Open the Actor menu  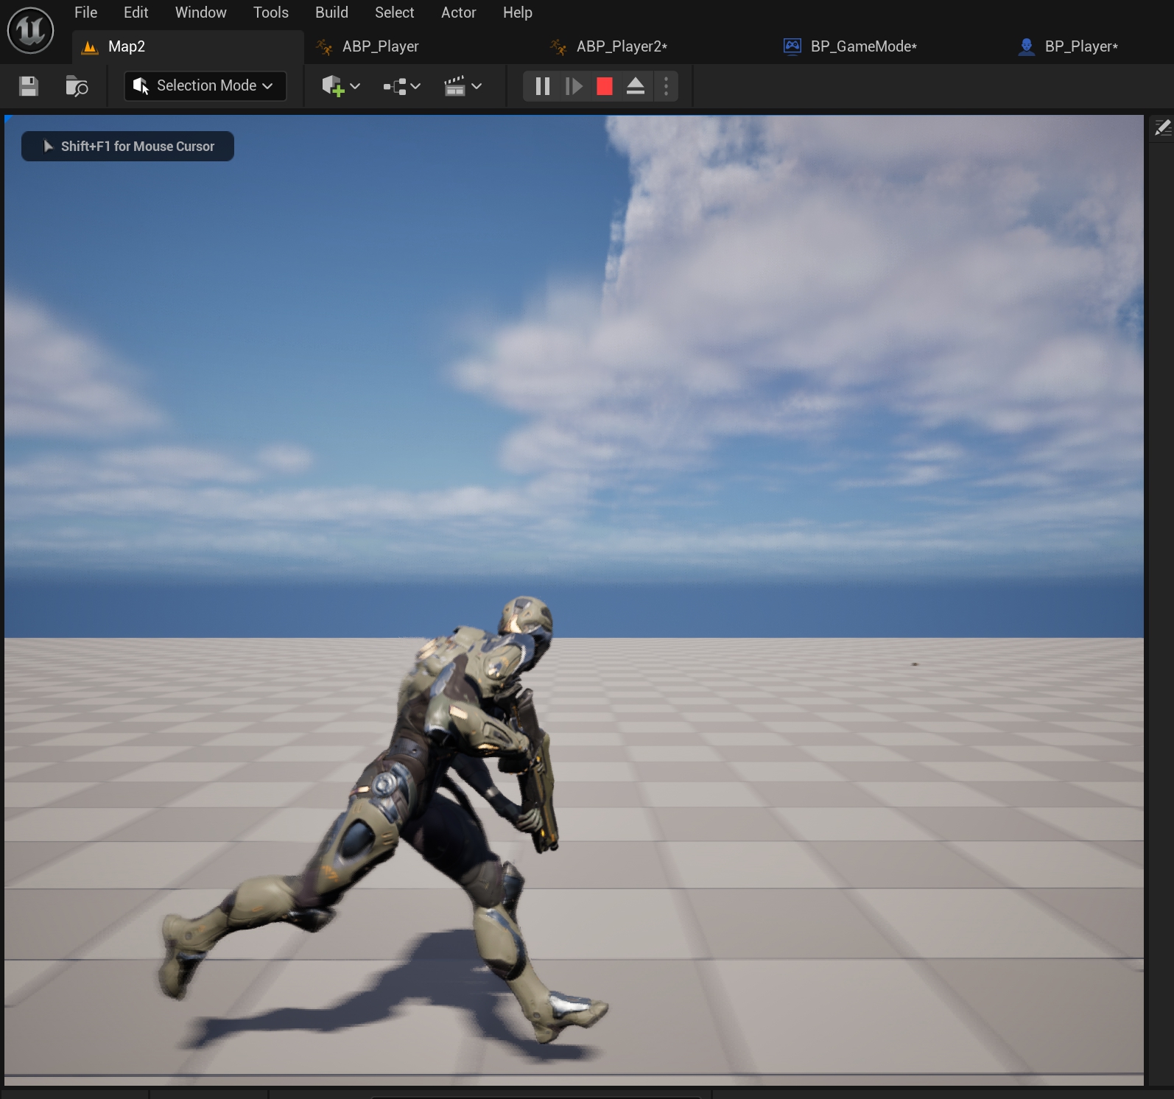[x=458, y=13]
